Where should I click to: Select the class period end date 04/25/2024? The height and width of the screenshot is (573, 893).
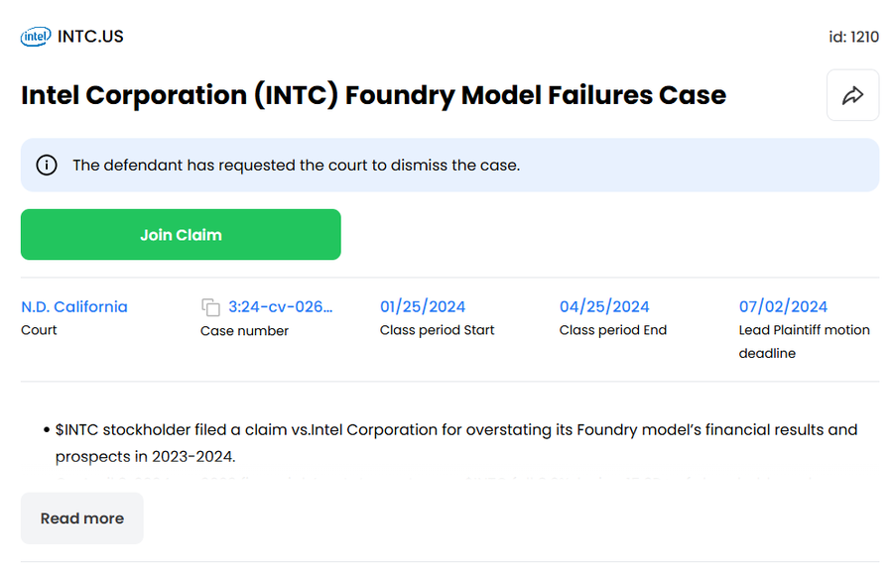[x=604, y=306]
